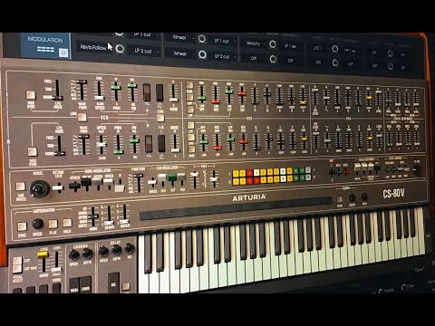Open LP 2 cut destination next to Keyb.Follow
Viewport: 435px width, 326px height.
point(145,51)
